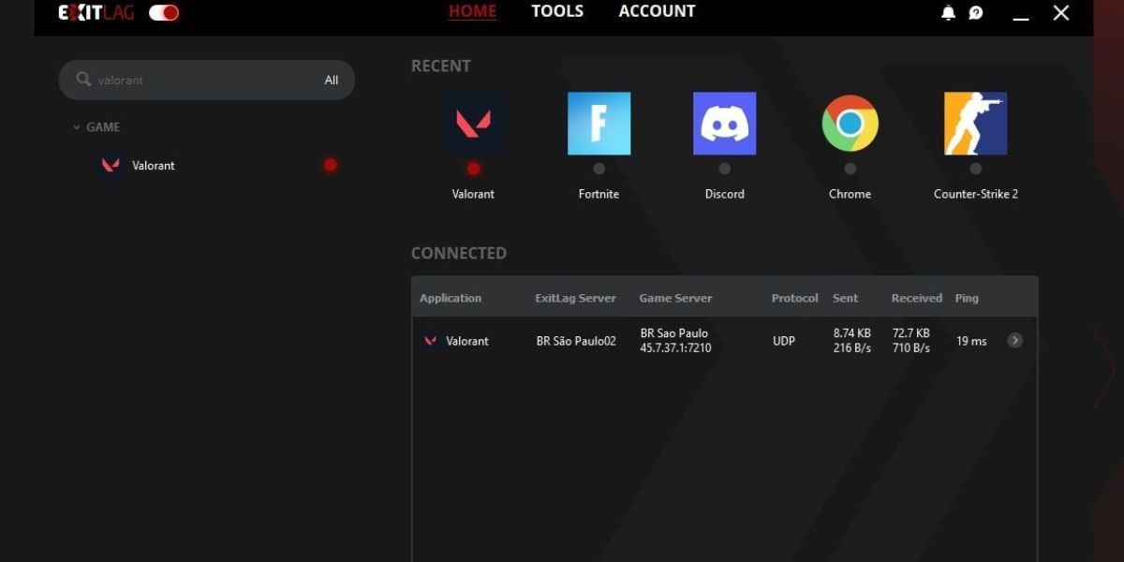Open the ACCOUNT tab
Viewport: 1124px width, 562px height.
point(657,11)
